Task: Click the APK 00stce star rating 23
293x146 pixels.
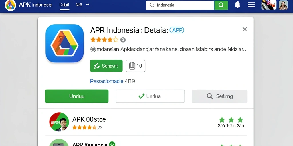Action: point(87,127)
